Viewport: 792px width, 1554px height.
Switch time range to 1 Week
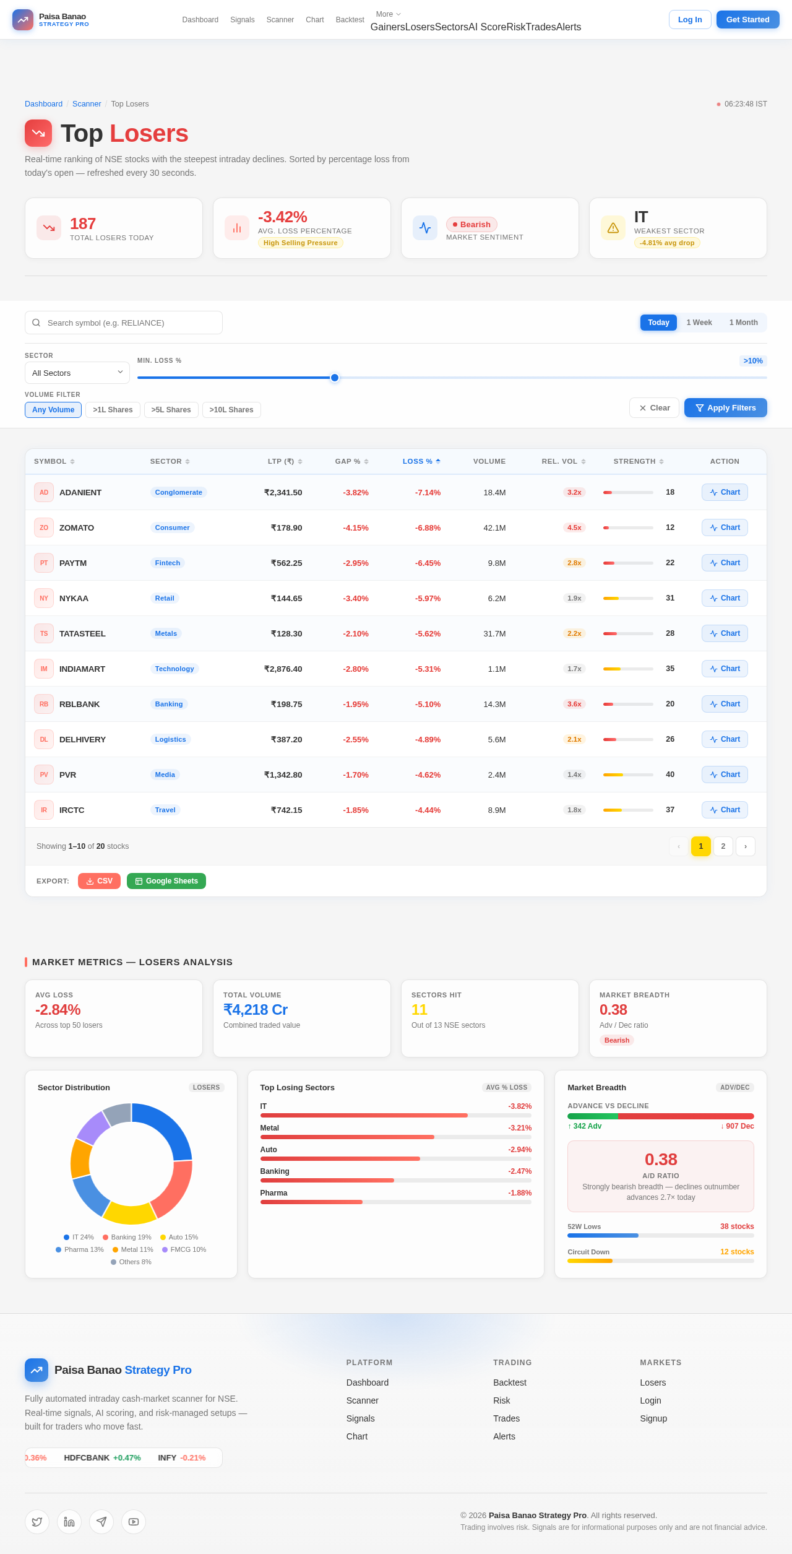click(699, 323)
